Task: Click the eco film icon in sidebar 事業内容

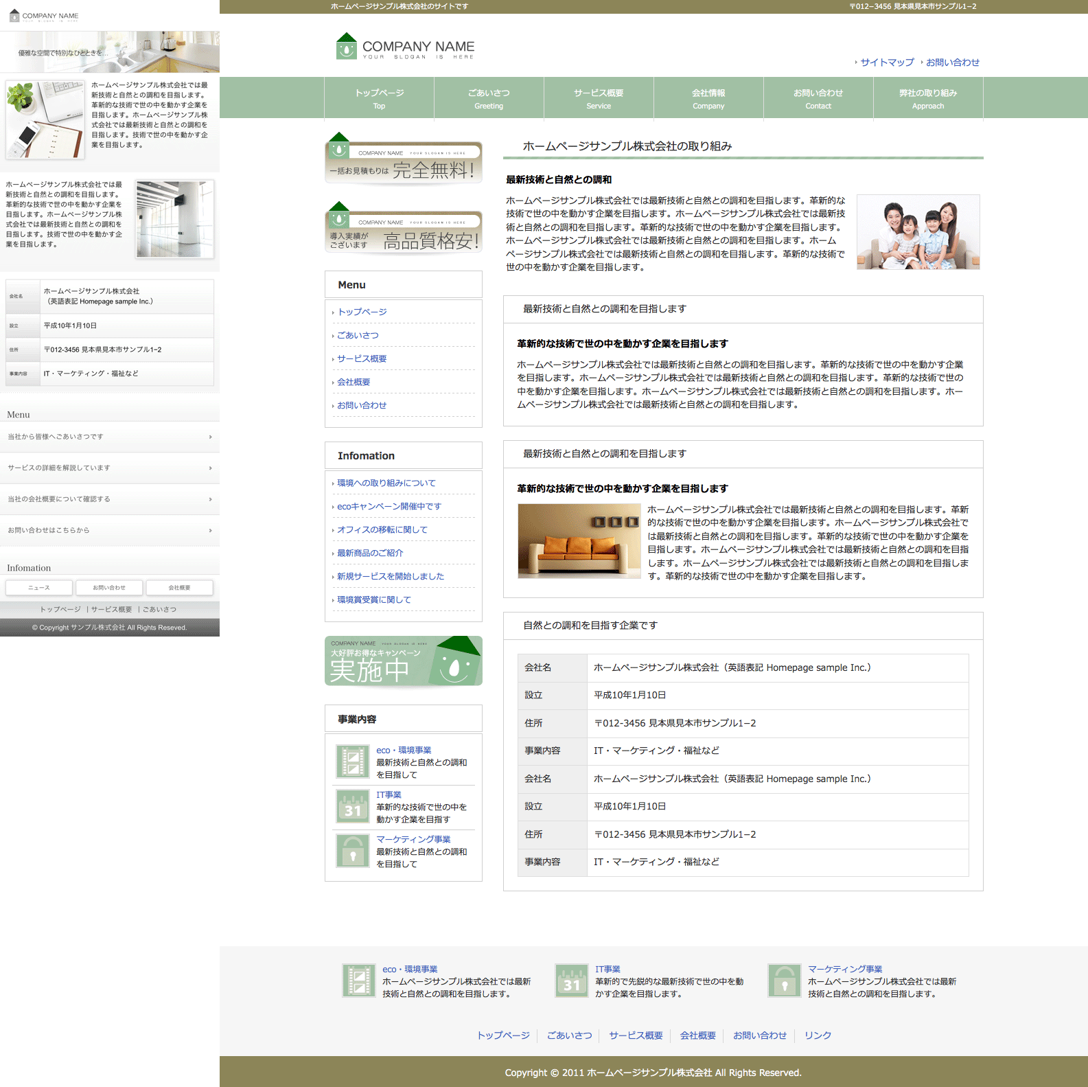Action: [353, 762]
